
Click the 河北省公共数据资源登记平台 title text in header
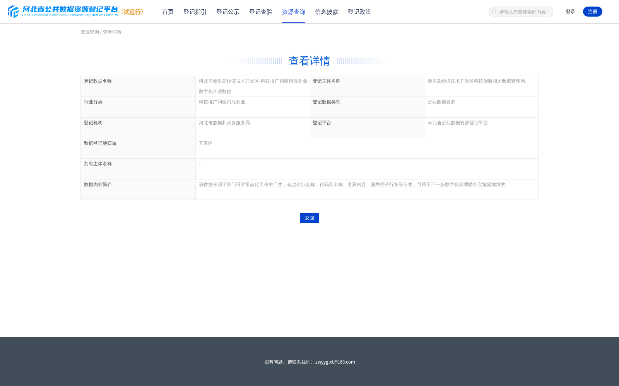pos(70,9)
